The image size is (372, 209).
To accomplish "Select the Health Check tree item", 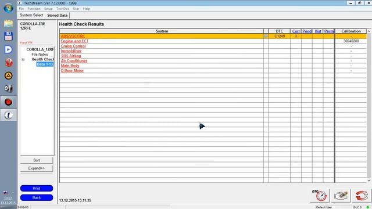I will (42, 59).
